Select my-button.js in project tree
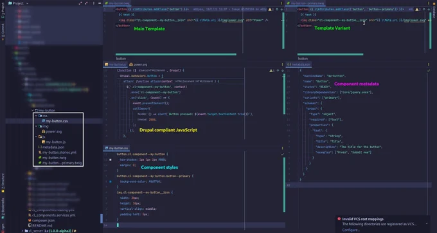 click(54, 142)
